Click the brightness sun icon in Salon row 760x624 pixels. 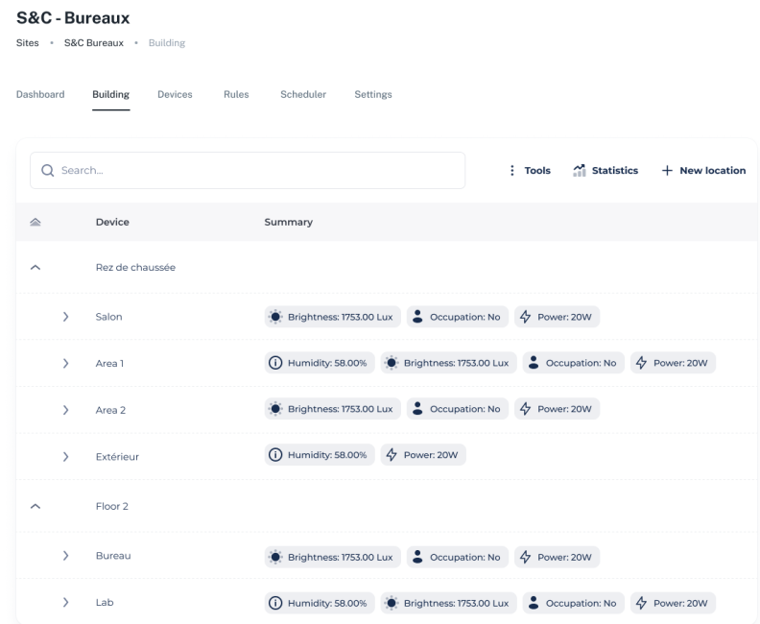(276, 317)
